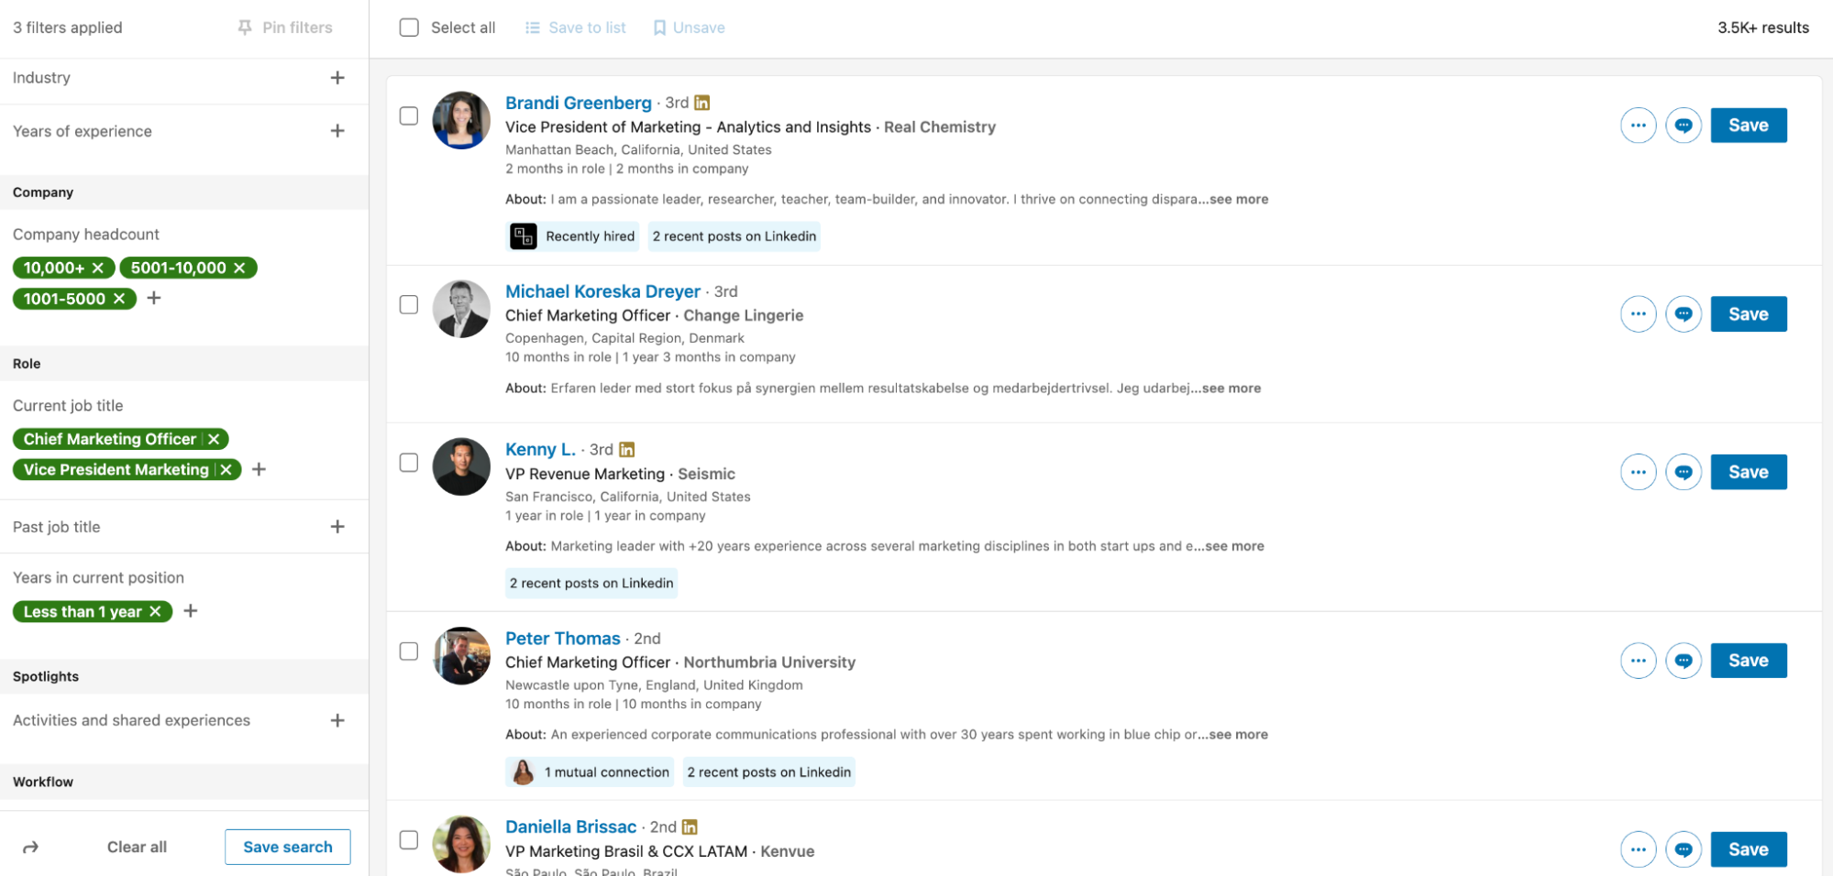Message Michael Koreska Dreyer via chat icon

[x=1684, y=314]
